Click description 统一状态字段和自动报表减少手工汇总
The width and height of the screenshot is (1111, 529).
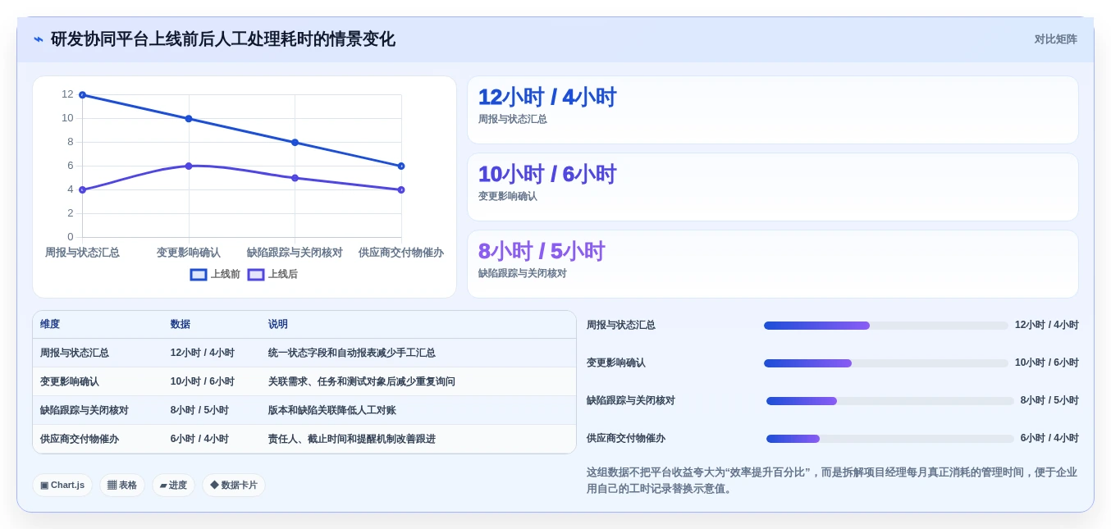coord(352,353)
